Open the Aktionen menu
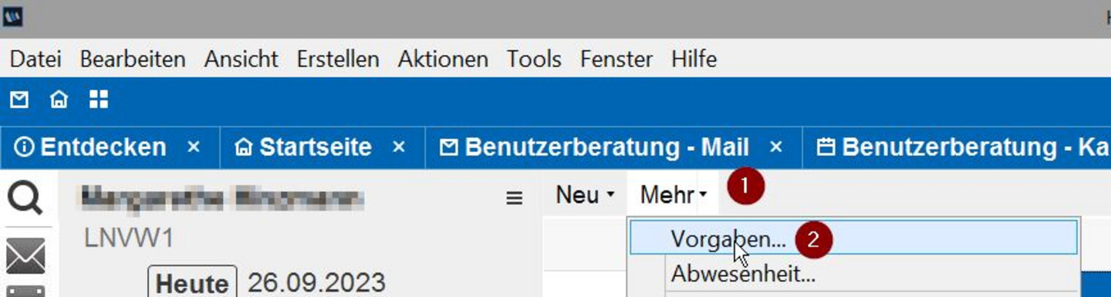1111x297 pixels. tap(443, 59)
